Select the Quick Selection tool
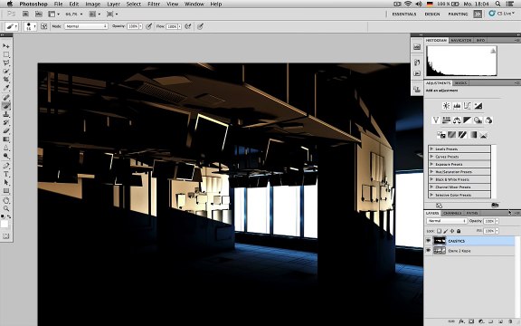This screenshot has width=521, height=326. [6, 72]
